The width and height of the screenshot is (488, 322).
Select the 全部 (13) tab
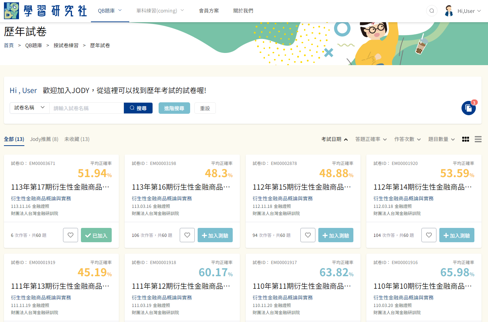click(x=14, y=139)
